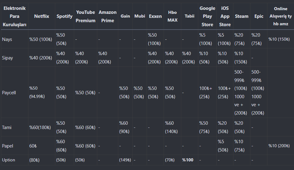The image size is (294, 170).
Task: Click the Uption row label
Action: [8, 160]
